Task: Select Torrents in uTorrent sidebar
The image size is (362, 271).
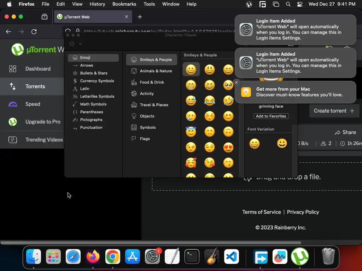Action: (x=32, y=86)
